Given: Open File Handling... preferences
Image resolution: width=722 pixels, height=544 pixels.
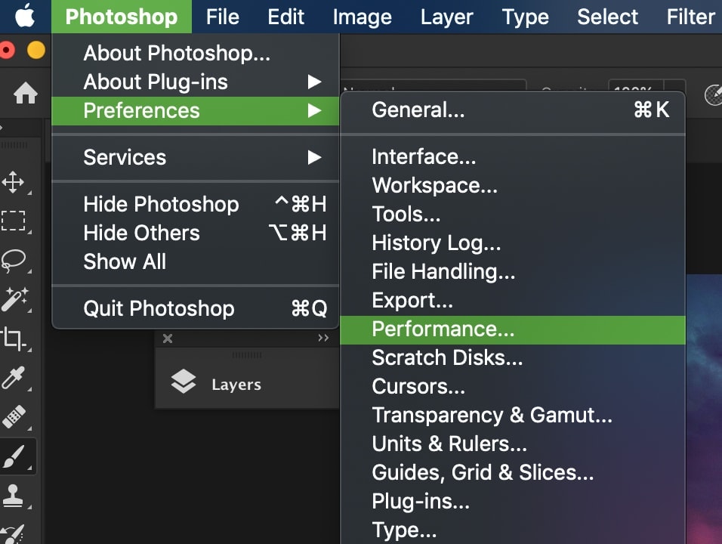Looking at the screenshot, I should 513,271.
